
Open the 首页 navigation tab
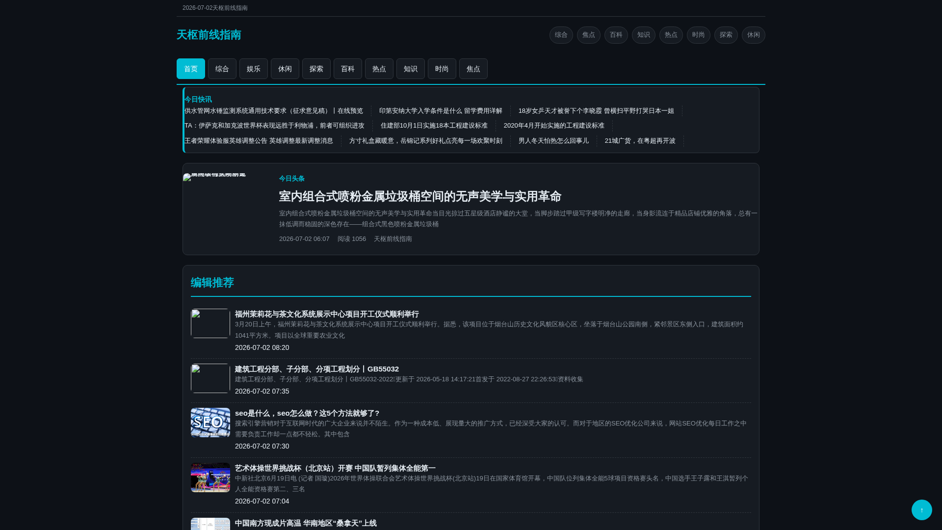191,69
